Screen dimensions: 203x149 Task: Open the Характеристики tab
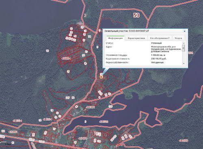(136, 38)
